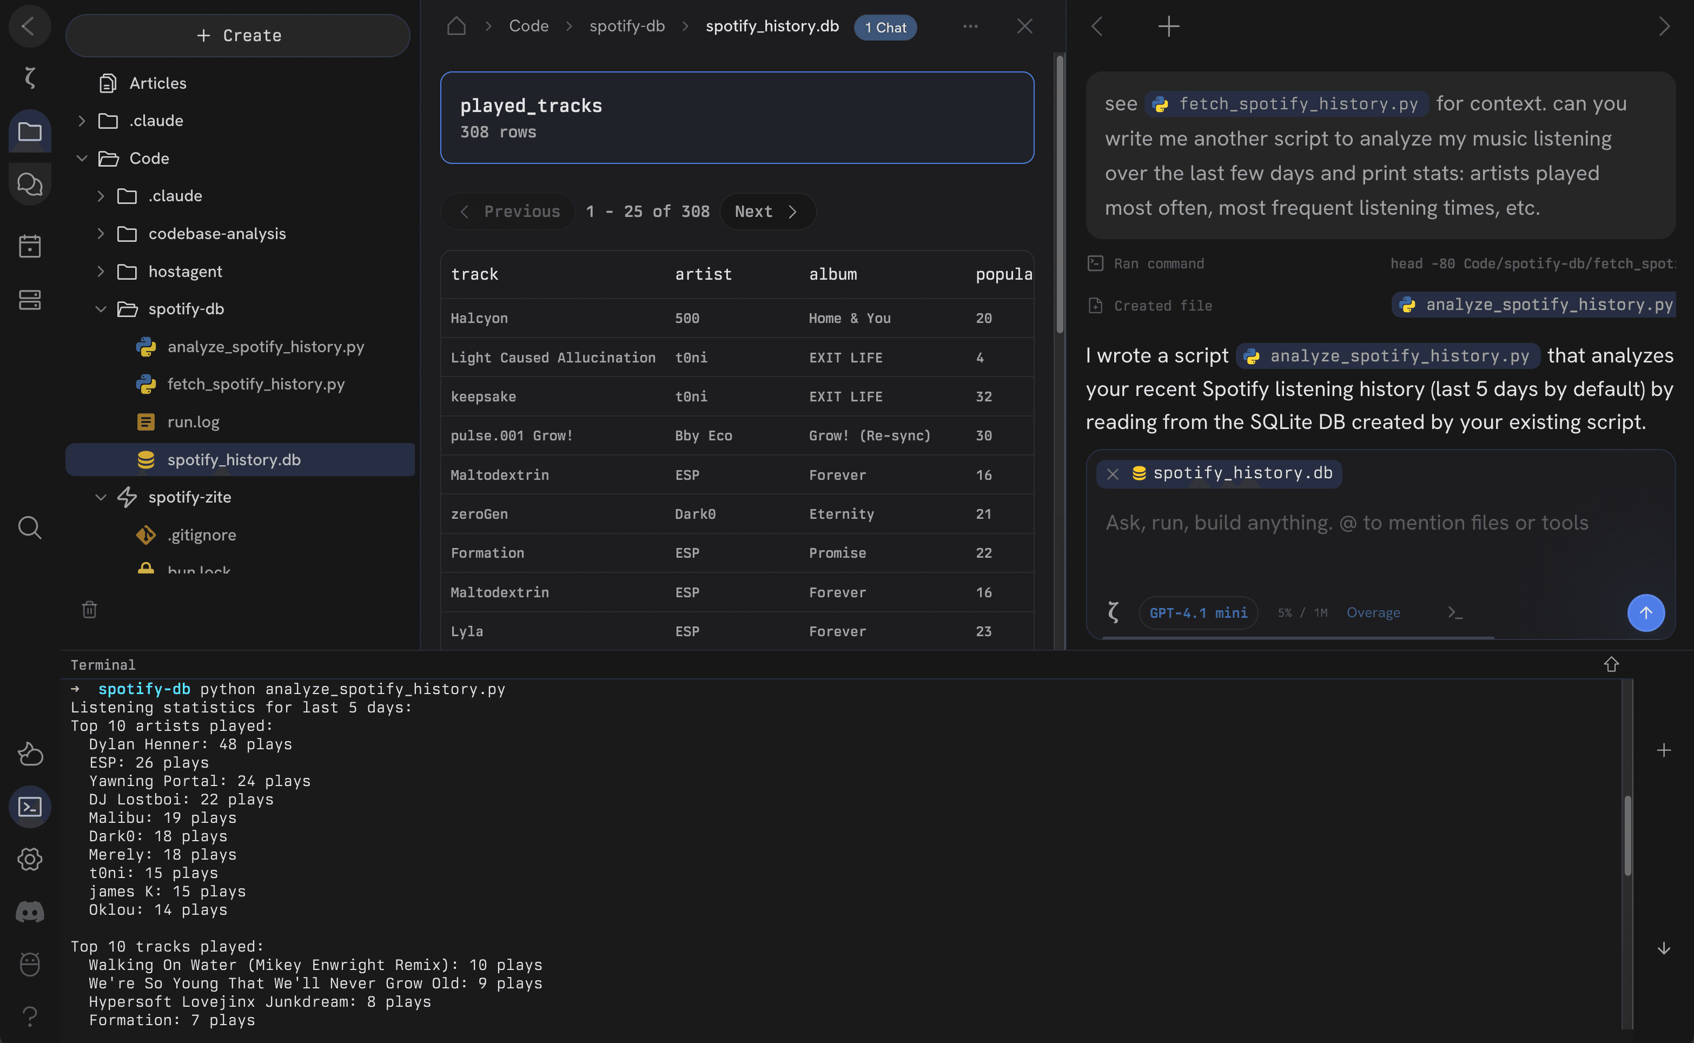Viewport: 1694px width, 1043px height.
Task: Open fetch_spotify_history.py mention in user message
Action: click(1287, 103)
